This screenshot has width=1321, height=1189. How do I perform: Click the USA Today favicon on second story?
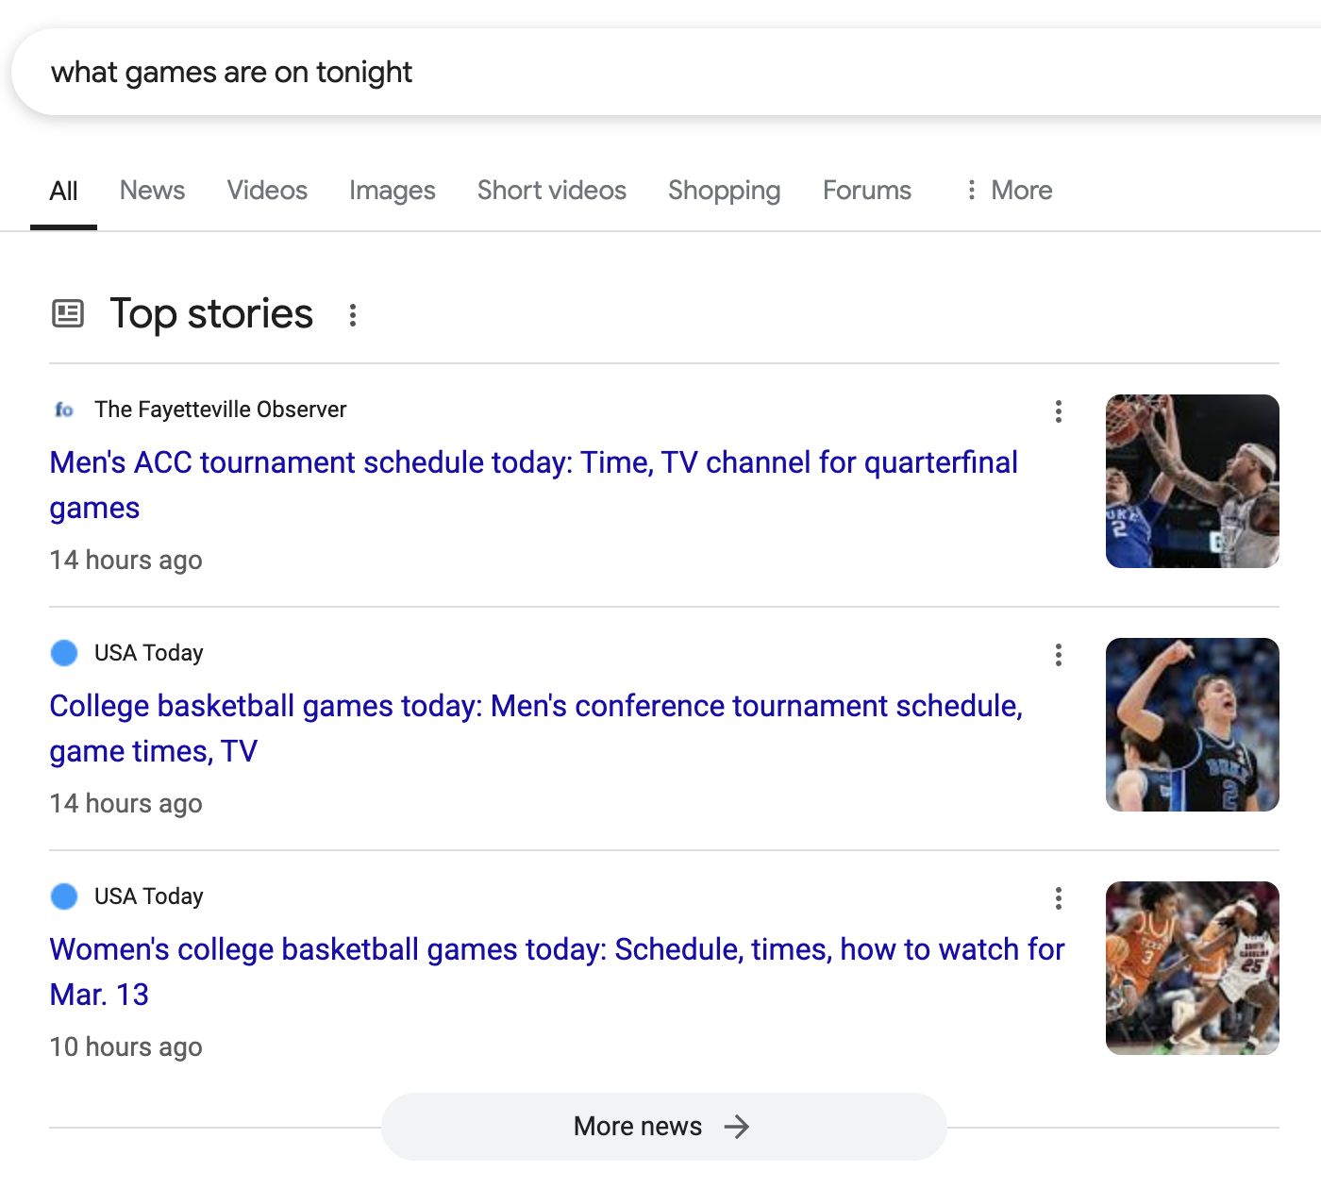coord(64,652)
